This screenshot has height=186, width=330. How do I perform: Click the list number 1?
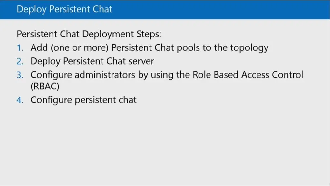20,48
